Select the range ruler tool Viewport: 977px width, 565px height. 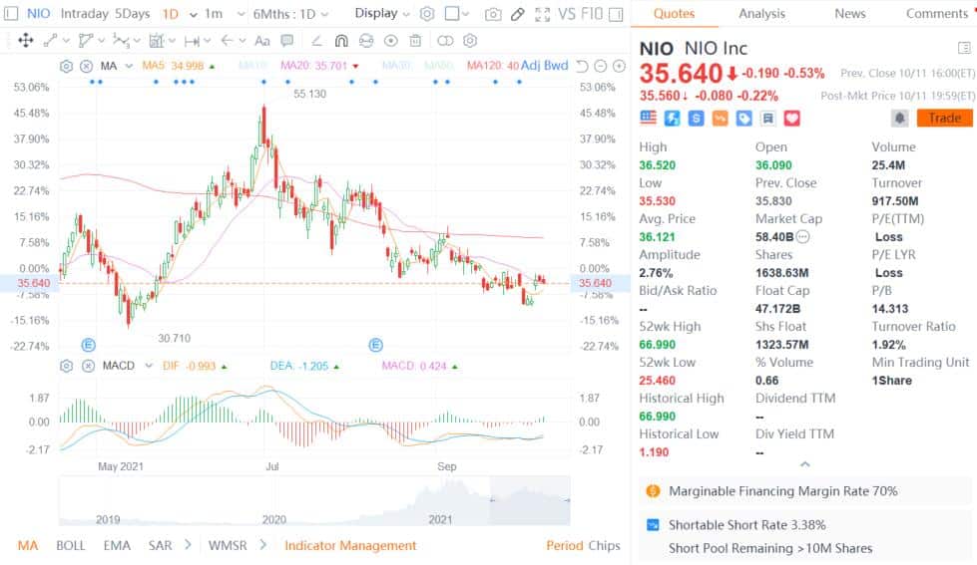192,41
